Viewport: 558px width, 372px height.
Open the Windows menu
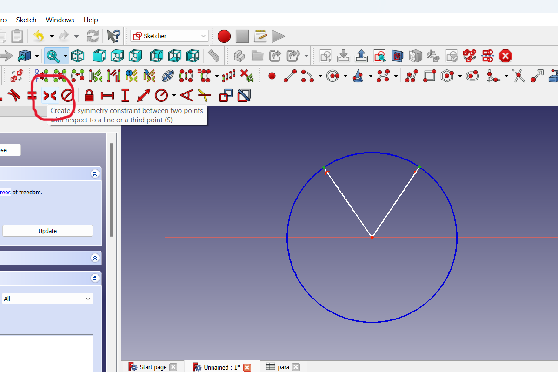pyautogui.click(x=60, y=20)
